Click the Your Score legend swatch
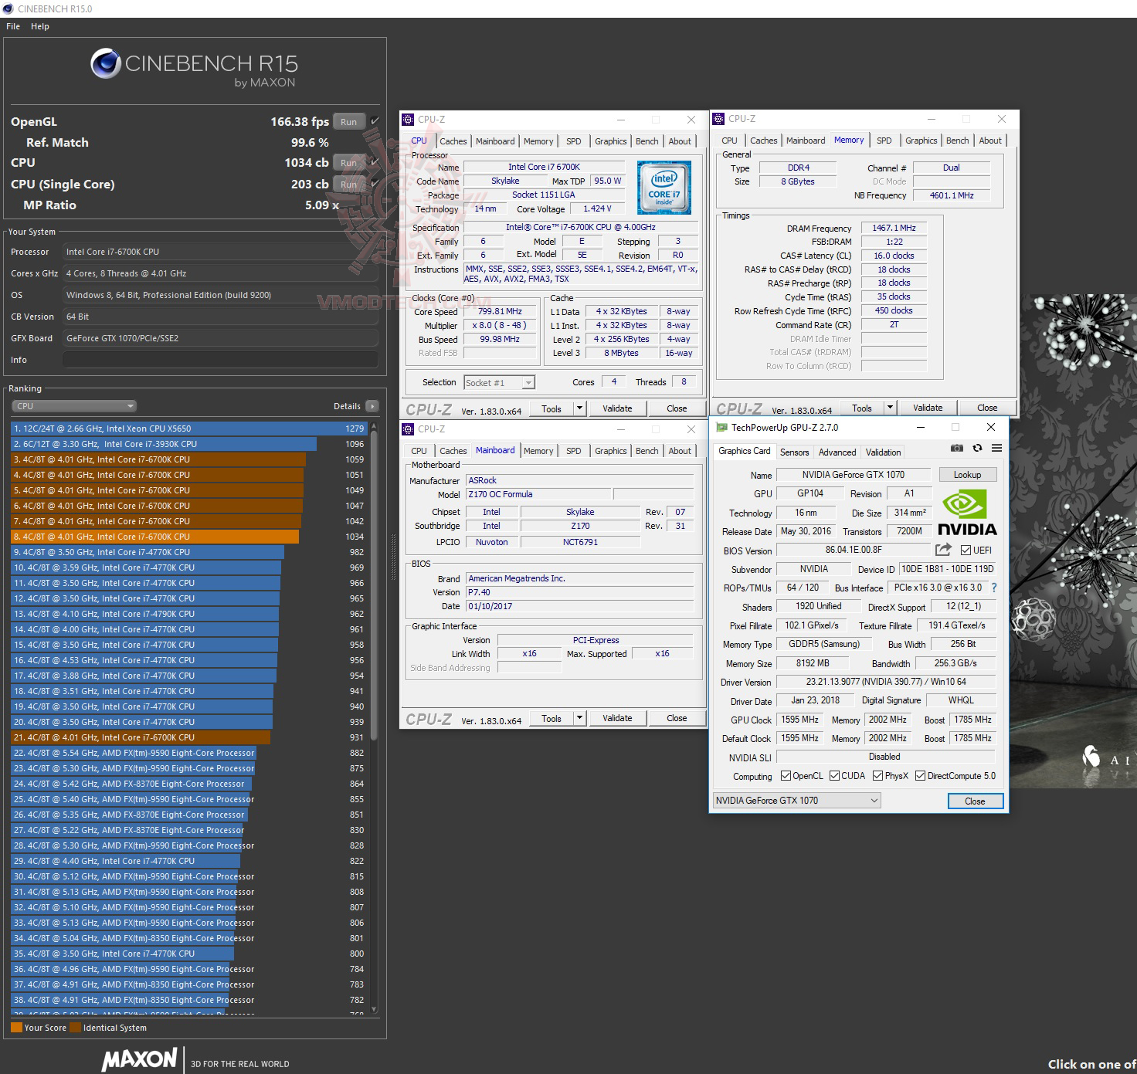1137x1074 pixels. click(x=16, y=1028)
